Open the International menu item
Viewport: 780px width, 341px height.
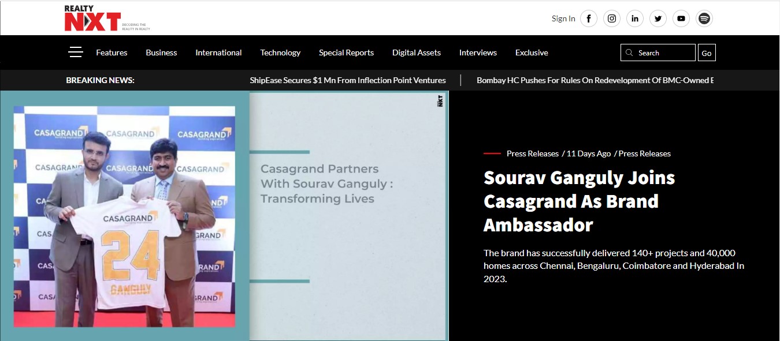coord(218,53)
